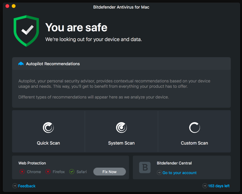
Task: Click the 163 days left link
Action: pos(219,186)
